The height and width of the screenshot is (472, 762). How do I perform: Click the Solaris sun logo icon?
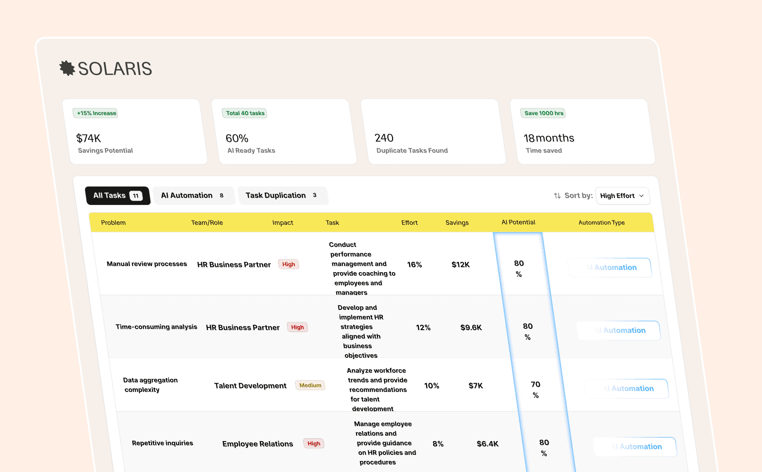[x=67, y=68]
